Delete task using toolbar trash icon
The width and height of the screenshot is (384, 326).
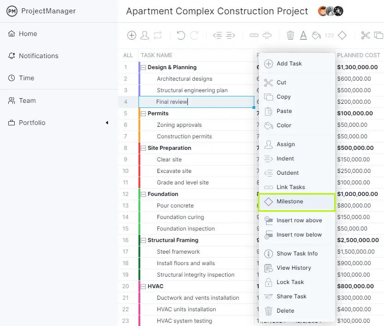tap(290, 36)
